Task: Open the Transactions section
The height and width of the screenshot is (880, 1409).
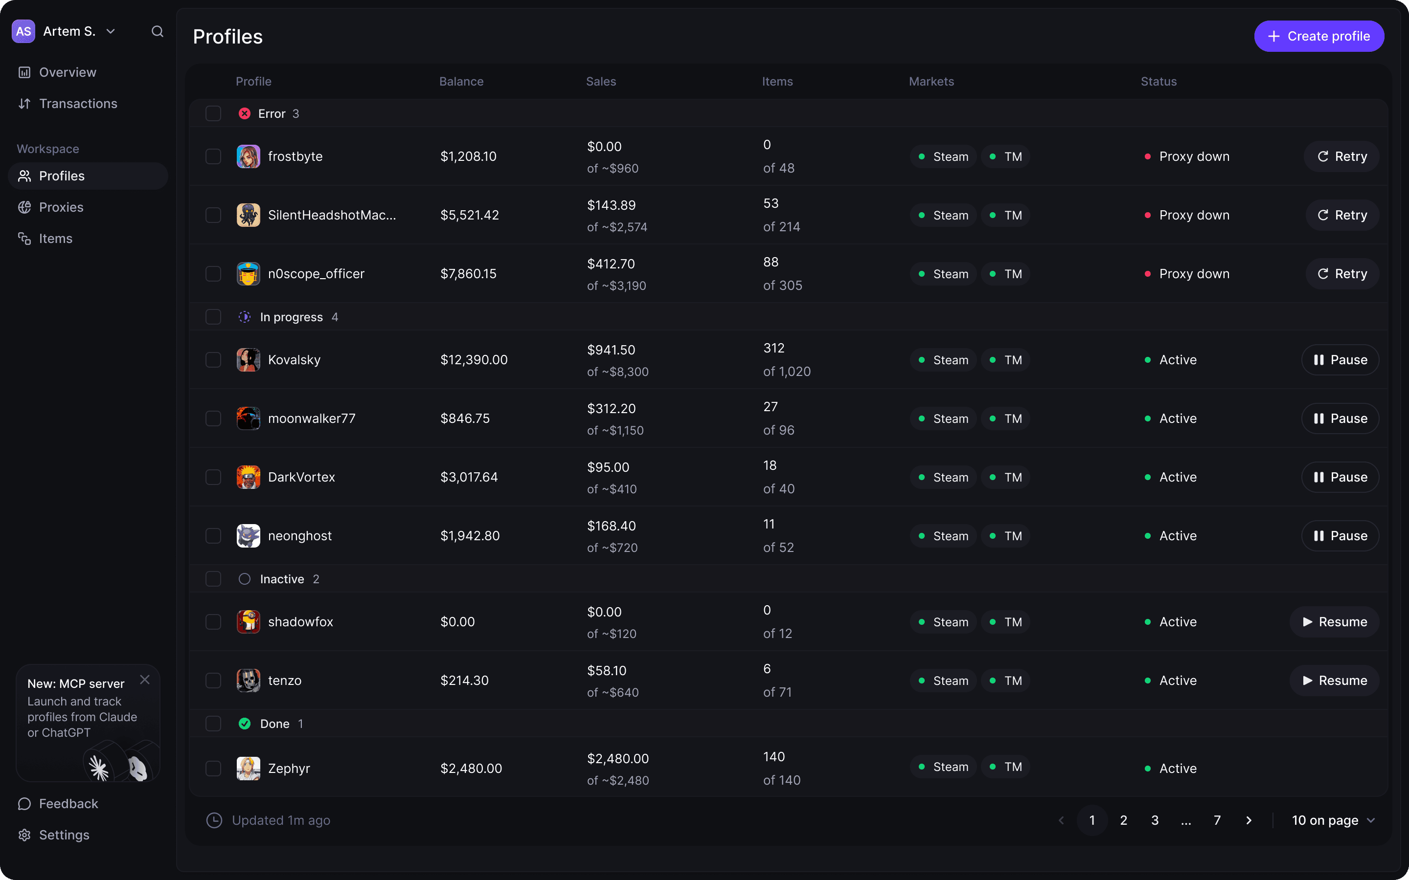Action: [x=88, y=104]
